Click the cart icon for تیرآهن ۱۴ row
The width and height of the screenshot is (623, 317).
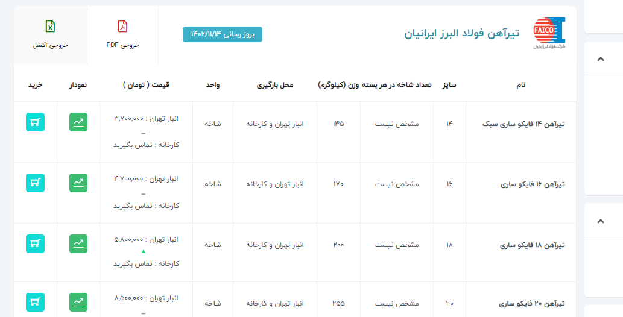coord(35,122)
